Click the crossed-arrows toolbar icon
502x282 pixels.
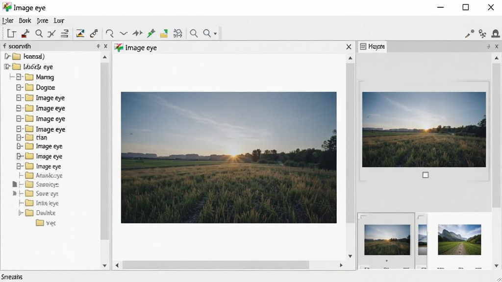(x=51, y=34)
